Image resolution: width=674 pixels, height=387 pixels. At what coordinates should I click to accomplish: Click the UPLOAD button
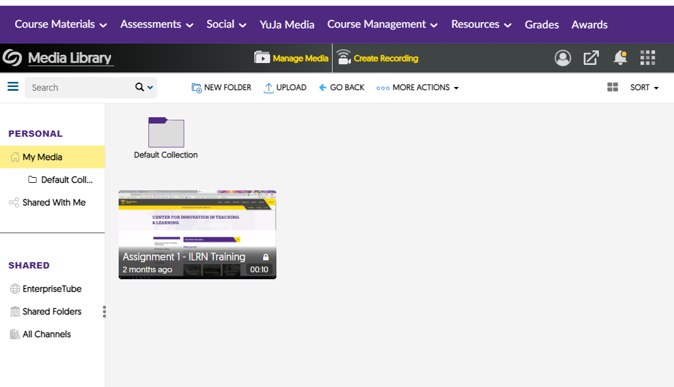(x=285, y=88)
